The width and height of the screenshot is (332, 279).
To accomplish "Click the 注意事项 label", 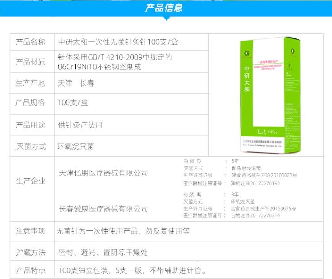I will [x=30, y=231].
